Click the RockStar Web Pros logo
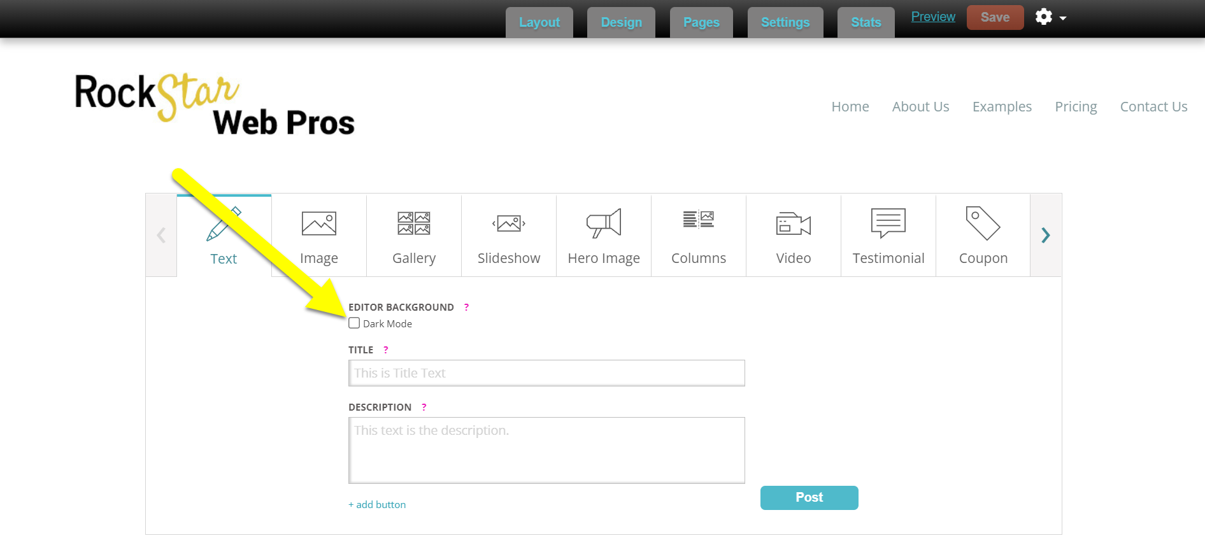 215,105
